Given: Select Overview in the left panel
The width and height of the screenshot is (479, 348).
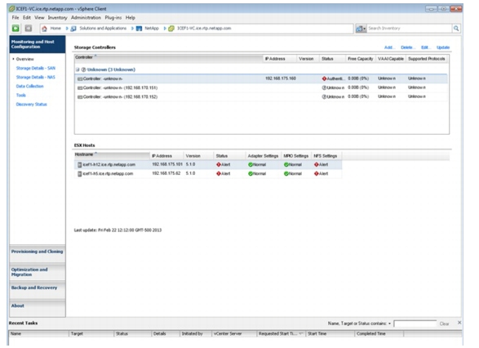Looking at the screenshot, I should tap(24, 59).
